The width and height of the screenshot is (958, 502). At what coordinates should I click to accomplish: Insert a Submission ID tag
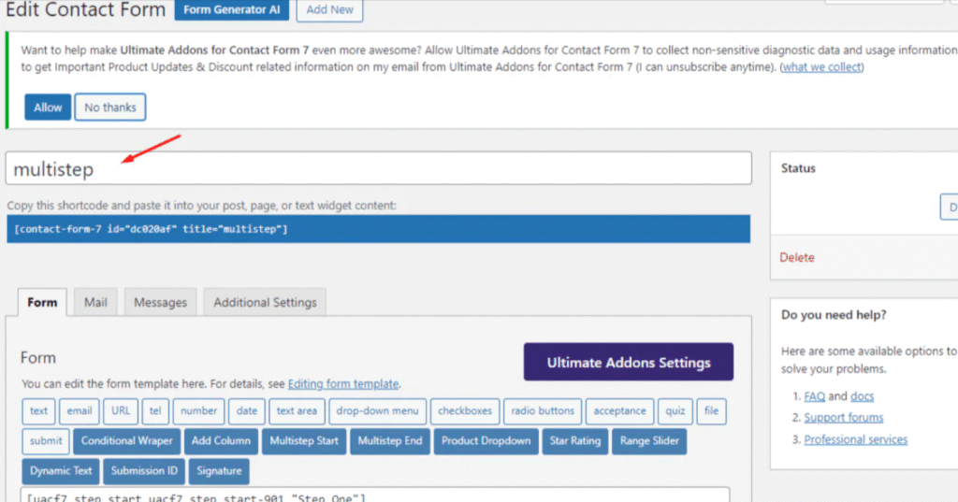[144, 471]
